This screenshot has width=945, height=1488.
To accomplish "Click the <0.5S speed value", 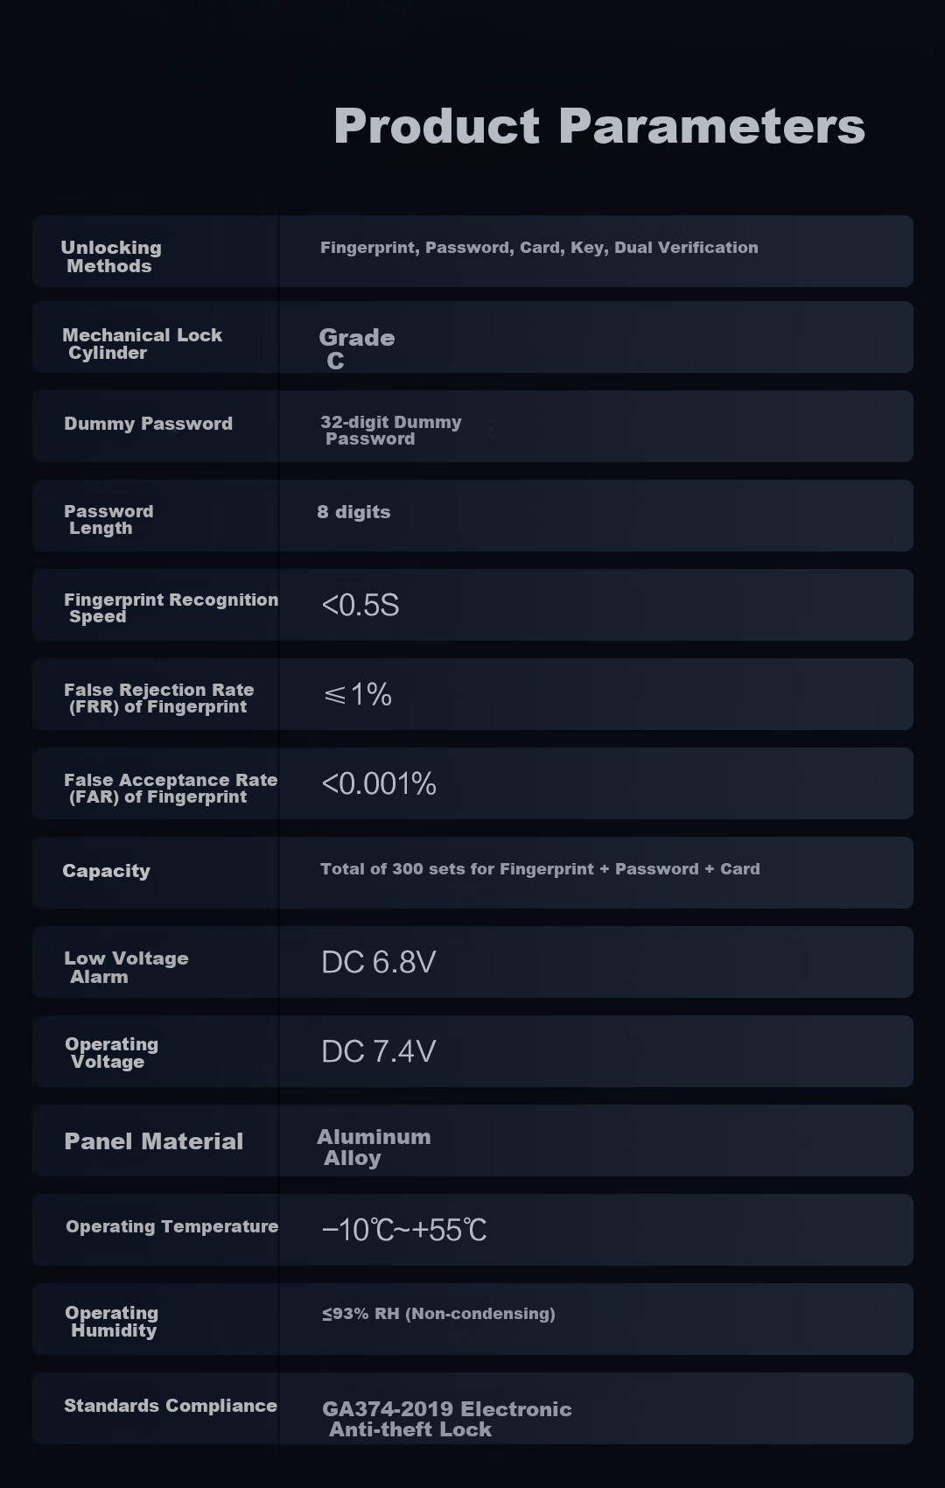I will [x=360, y=605].
